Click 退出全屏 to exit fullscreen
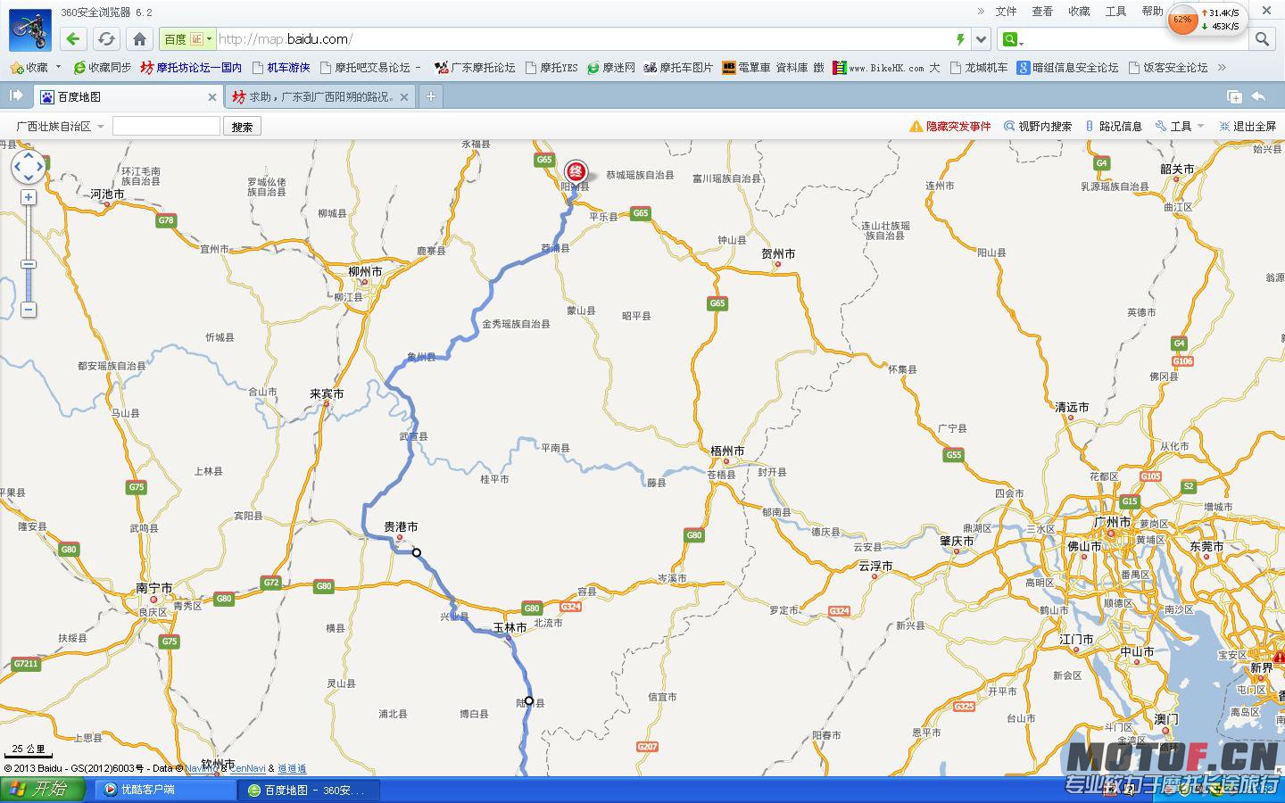1285x803 pixels. tap(1248, 127)
